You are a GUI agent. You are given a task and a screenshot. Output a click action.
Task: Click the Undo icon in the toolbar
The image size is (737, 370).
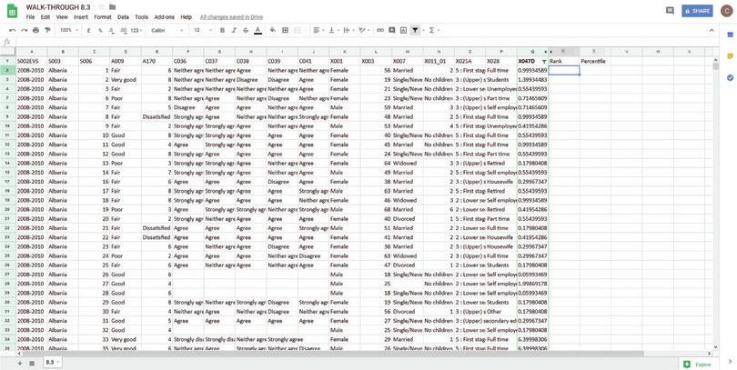(x=13, y=30)
